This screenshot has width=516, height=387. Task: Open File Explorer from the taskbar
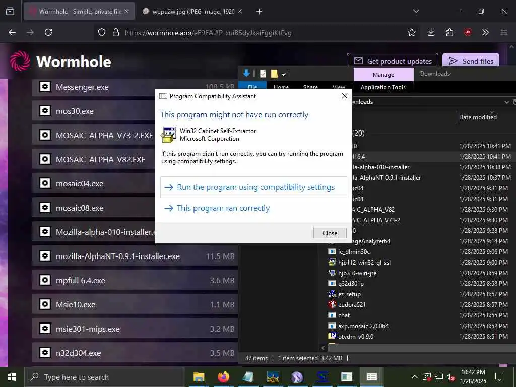point(199,377)
